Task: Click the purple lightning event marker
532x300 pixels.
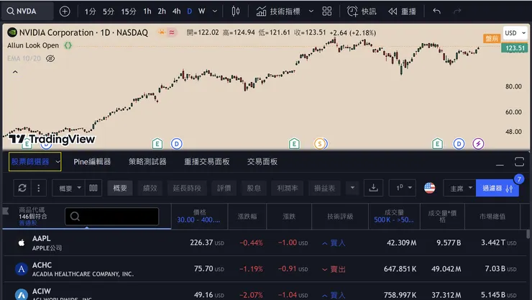Action: click(478, 144)
